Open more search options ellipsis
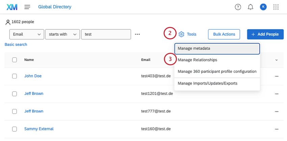 (137, 34)
